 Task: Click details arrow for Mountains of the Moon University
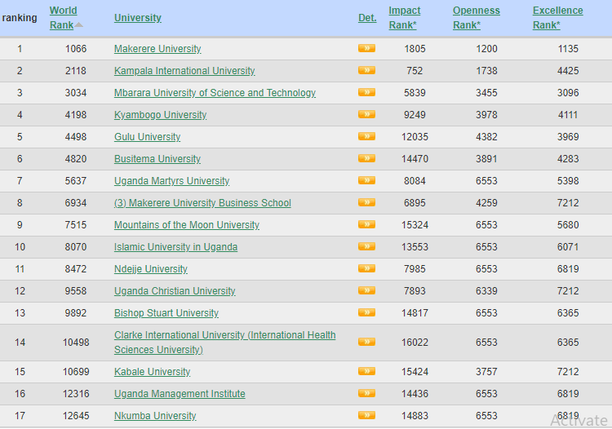(366, 224)
